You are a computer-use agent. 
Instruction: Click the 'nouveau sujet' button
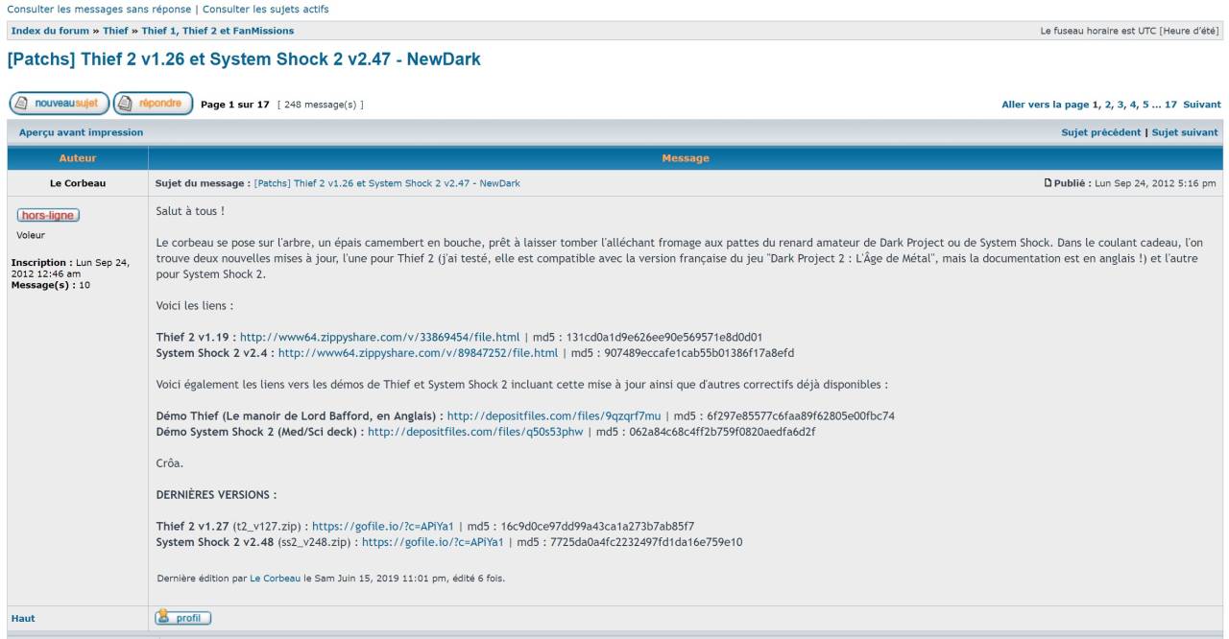pyautogui.click(x=59, y=104)
